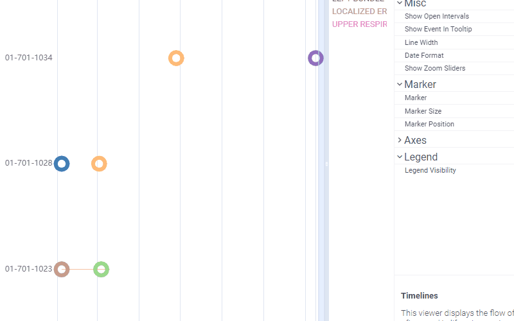The height and width of the screenshot is (321, 514).
Task: Select subject label 01-701-1028
Action: 28,163
